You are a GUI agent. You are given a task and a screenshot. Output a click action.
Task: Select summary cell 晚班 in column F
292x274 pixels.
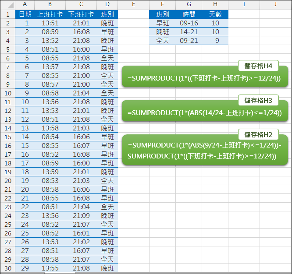pos(162,32)
